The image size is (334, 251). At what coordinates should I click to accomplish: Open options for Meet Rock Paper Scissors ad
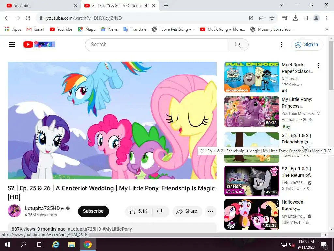pyautogui.click(x=318, y=66)
